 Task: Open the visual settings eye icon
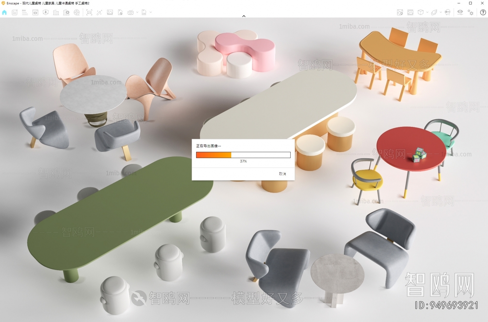point(460,13)
